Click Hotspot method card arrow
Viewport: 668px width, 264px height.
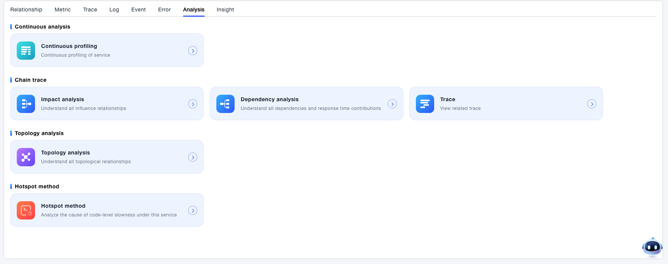coord(193,210)
